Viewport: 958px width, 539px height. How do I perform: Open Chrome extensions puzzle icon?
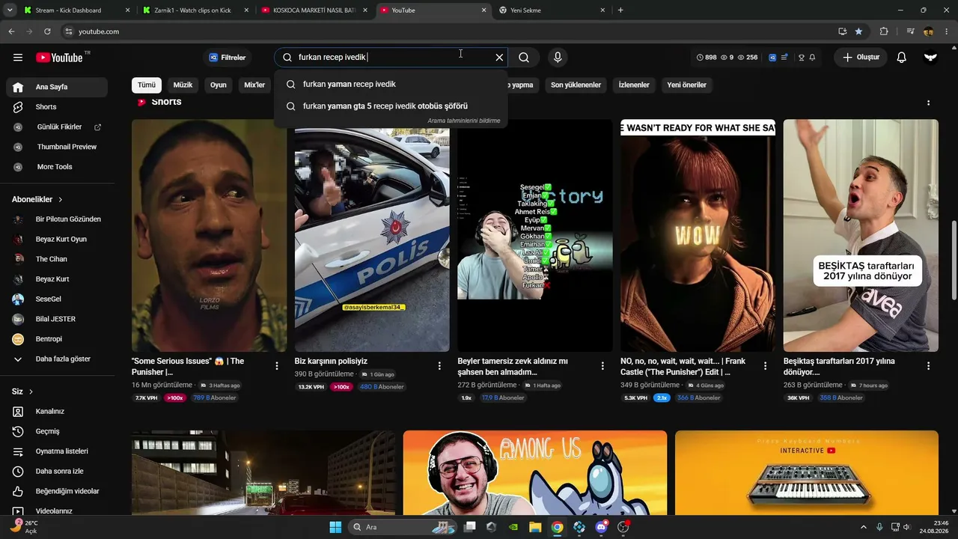tap(884, 31)
